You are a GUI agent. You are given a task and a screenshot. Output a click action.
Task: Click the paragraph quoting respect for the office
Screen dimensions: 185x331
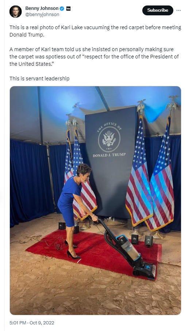[x=94, y=57]
